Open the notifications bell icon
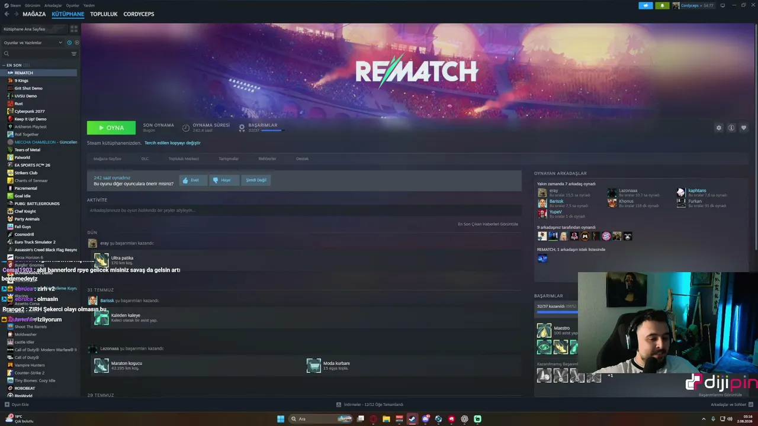758x426 pixels. (662, 5)
